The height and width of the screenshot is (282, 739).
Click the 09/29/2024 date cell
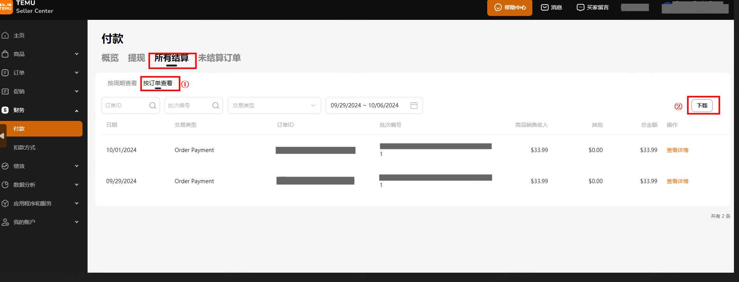coord(121,181)
